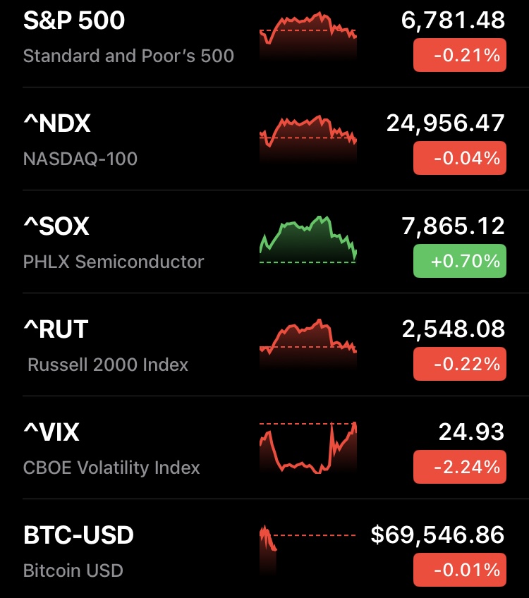Screen dimensions: 529x598
Task: View the ^VIX sparkline chart
Action: click(308, 448)
